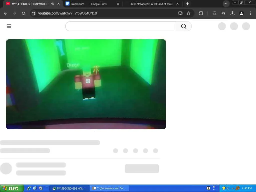Click the magnifier tray icon near clock
Viewport: 256px width, 192px height.
point(238,188)
